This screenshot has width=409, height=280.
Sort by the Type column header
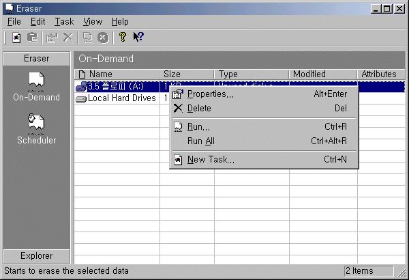[252, 74]
